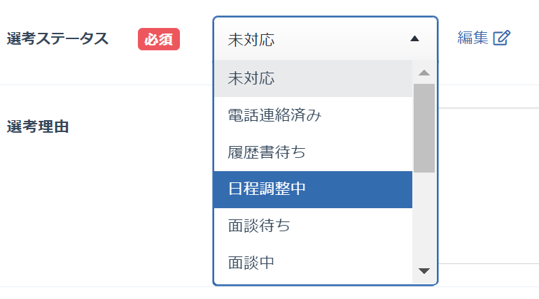The height and width of the screenshot is (299, 539).
Task: Click the pencil edit icon beside 編集
Action: (x=502, y=38)
